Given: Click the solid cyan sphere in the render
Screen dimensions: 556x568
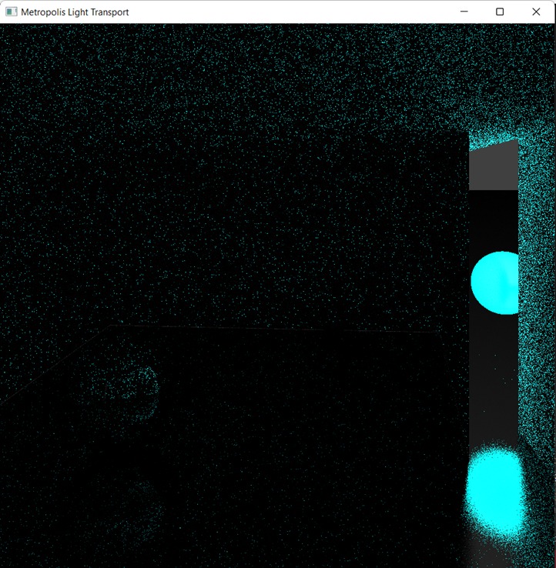Looking at the screenshot, I should 495,282.
